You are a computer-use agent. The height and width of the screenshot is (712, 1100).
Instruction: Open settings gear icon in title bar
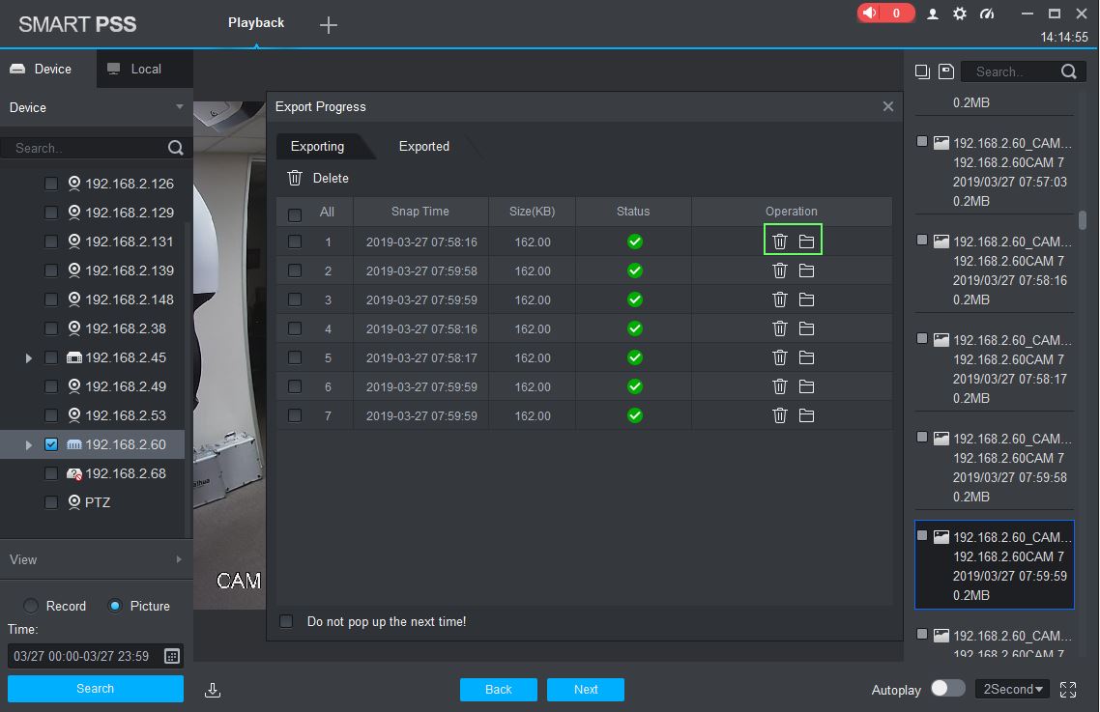tap(960, 14)
